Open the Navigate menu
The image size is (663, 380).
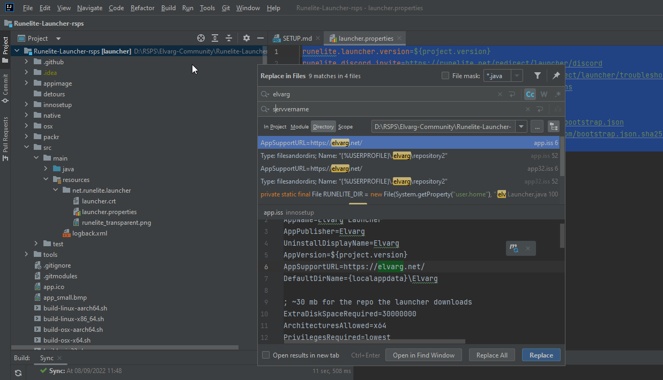click(x=90, y=8)
